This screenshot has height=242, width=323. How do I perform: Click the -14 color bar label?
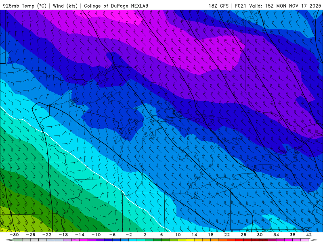[x=80, y=235]
